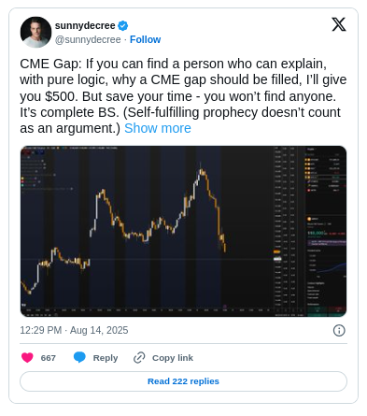Click the Reply label
This screenshot has width=367, height=416.
[106, 358]
